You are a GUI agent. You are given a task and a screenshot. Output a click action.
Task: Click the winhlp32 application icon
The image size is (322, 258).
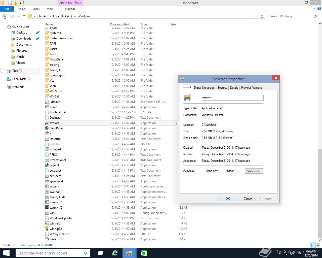(x=47, y=229)
